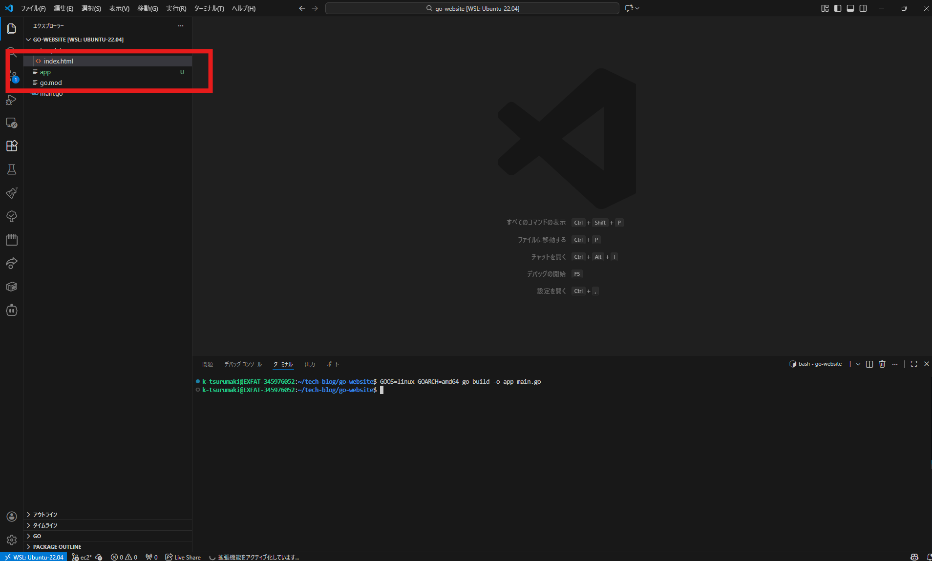Open Customize Layout in the title bar
The width and height of the screenshot is (932, 561).
[x=825, y=8]
